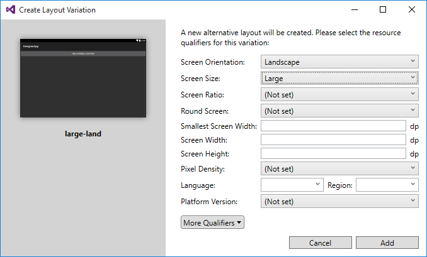
Task: Click the Smallest Screen Width input field
Action: coord(333,126)
